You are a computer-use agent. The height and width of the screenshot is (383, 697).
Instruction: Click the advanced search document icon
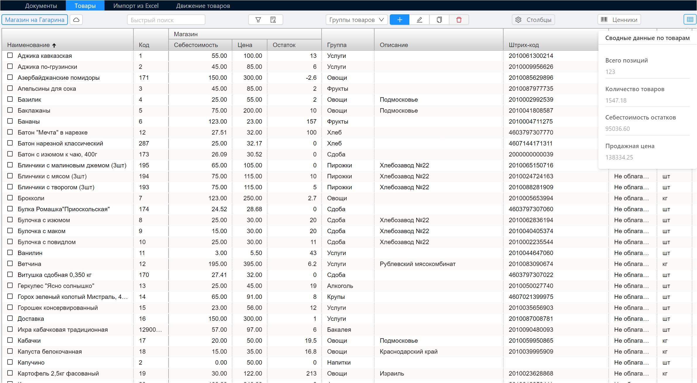[x=273, y=20]
